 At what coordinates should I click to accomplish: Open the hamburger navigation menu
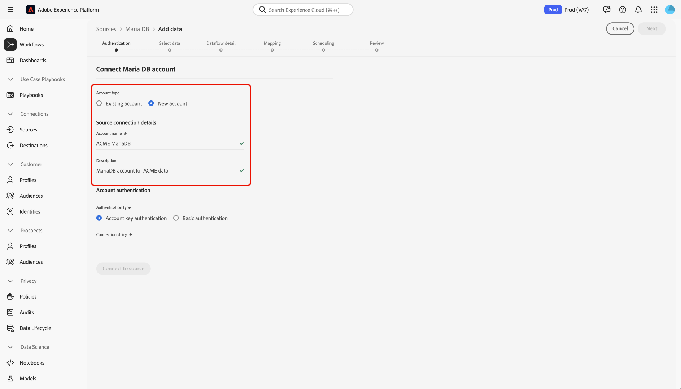(10, 10)
